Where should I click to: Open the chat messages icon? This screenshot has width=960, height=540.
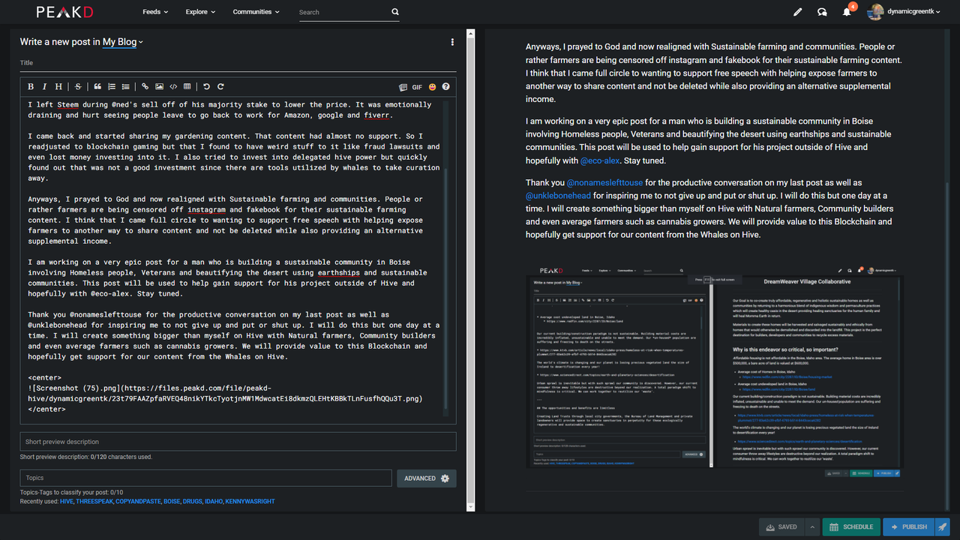(822, 12)
